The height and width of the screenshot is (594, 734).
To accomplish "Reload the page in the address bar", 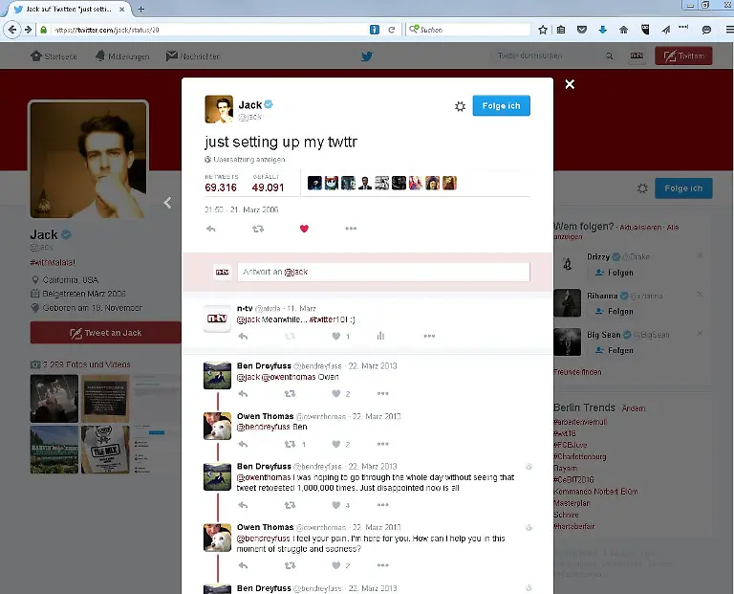I will coord(392,30).
